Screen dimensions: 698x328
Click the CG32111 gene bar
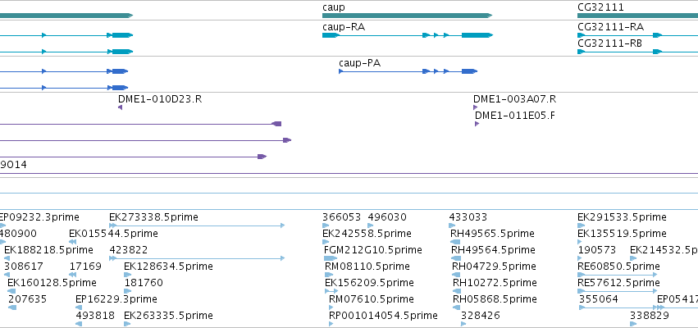coord(637,16)
